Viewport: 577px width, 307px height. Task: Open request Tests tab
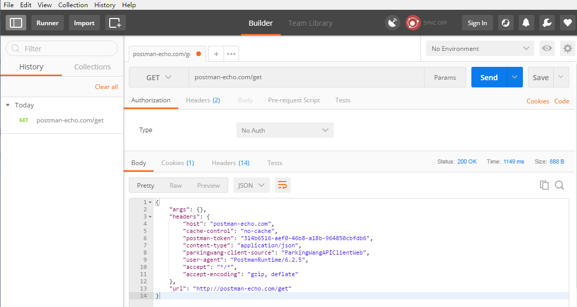pyautogui.click(x=343, y=100)
